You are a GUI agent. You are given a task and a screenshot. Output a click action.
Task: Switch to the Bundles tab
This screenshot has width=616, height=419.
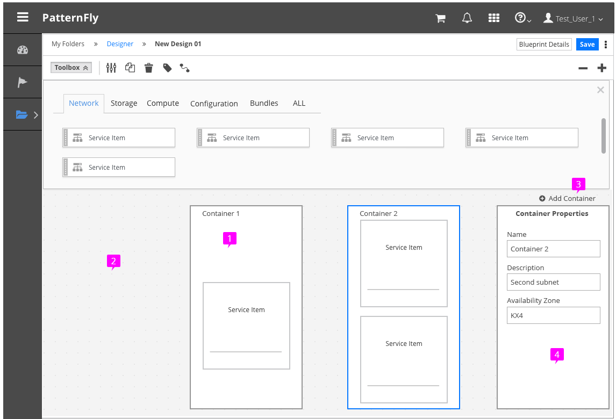coord(264,103)
